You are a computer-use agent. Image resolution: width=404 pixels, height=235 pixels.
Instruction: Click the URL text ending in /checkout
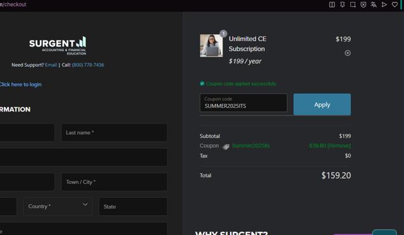click(13, 4)
